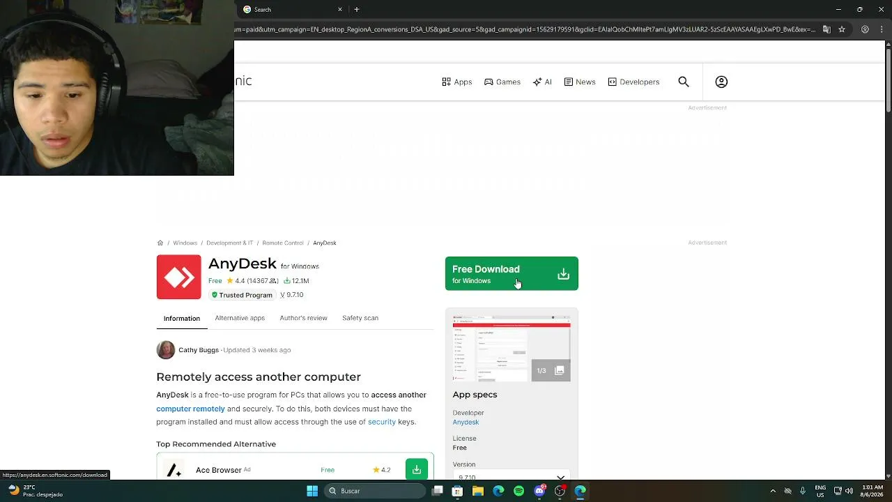Open the AI section in the header

tap(542, 82)
